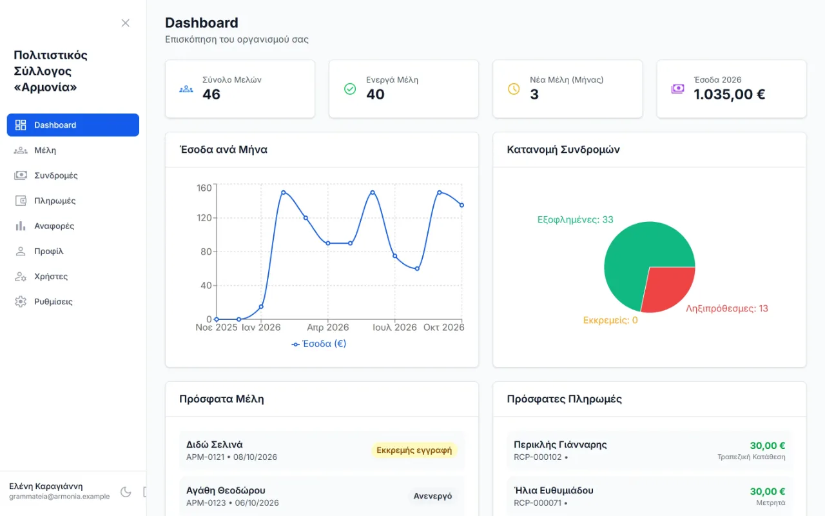
Task: Click the Ληξιπρόθεσμες: 13 label
Action: tap(727, 309)
